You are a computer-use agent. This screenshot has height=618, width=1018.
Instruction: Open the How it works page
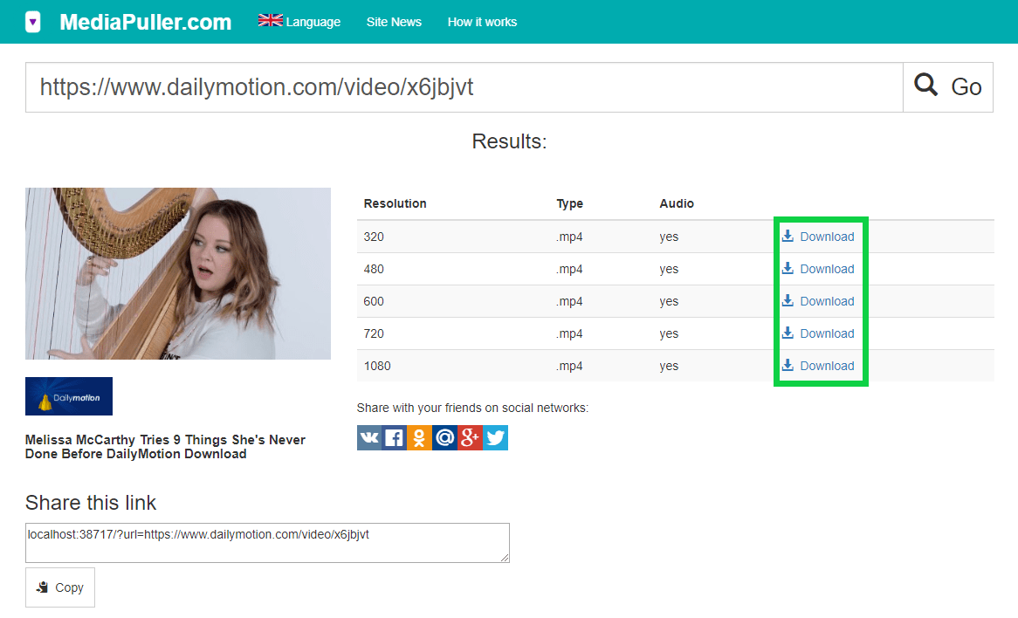482,22
